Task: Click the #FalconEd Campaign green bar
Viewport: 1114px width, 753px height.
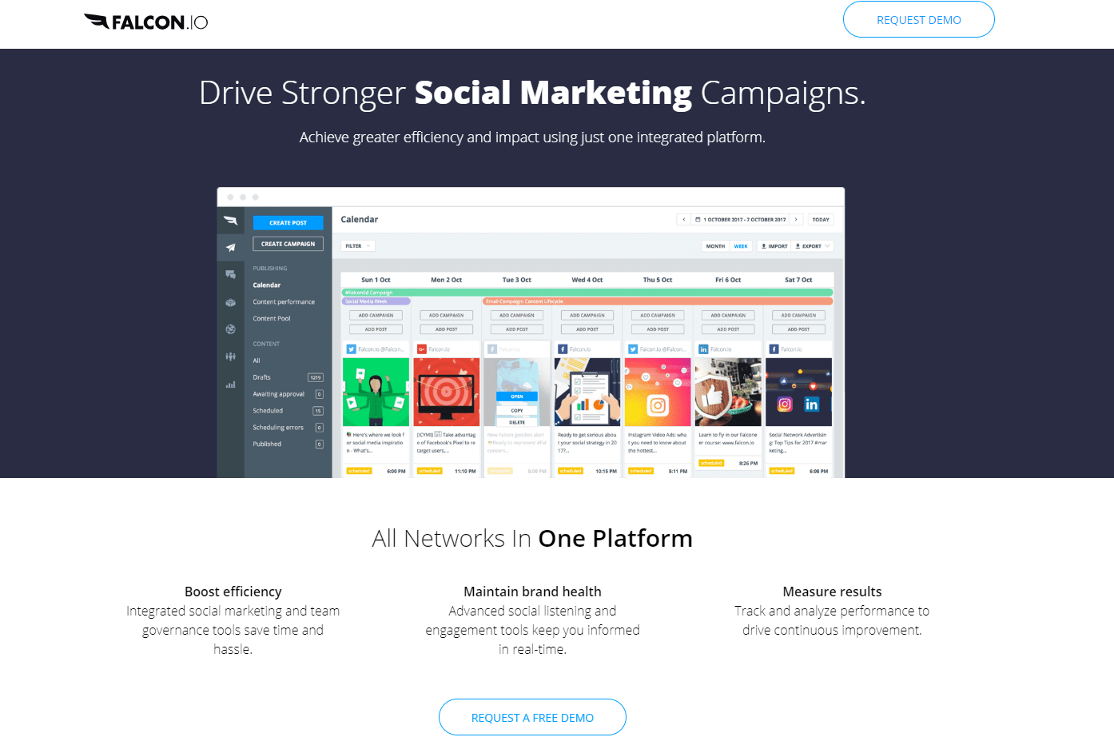Action: pyautogui.click(x=587, y=293)
